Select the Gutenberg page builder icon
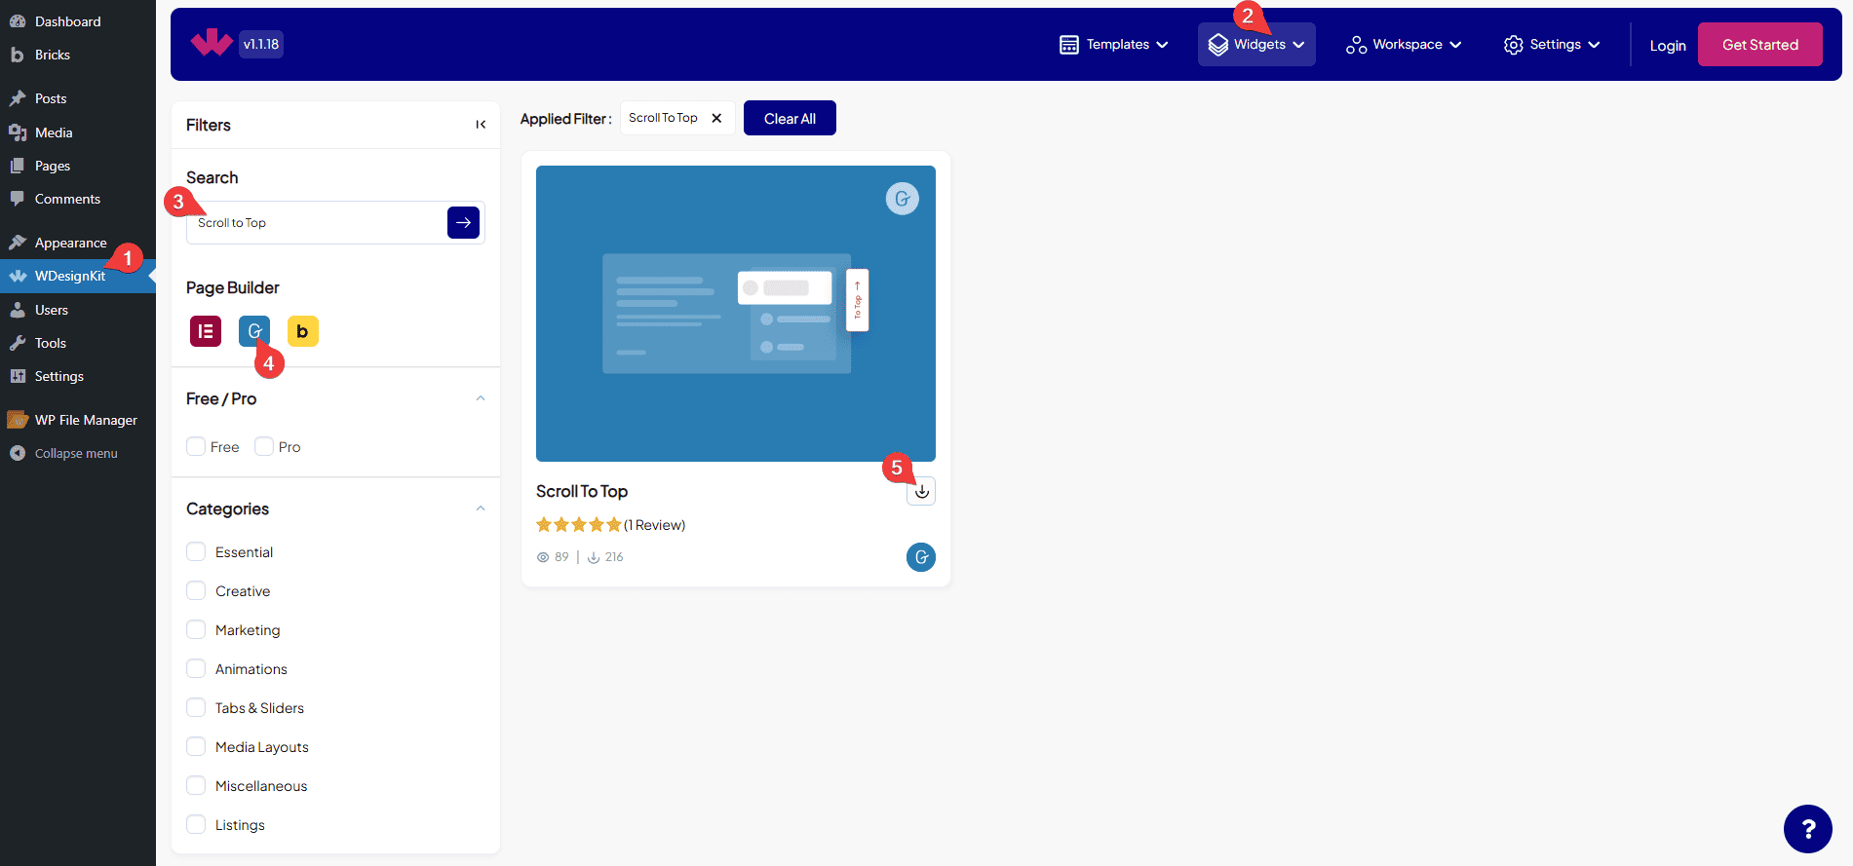Image resolution: width=1853 pixels, height=866 pixels. [x=254, y=331]
